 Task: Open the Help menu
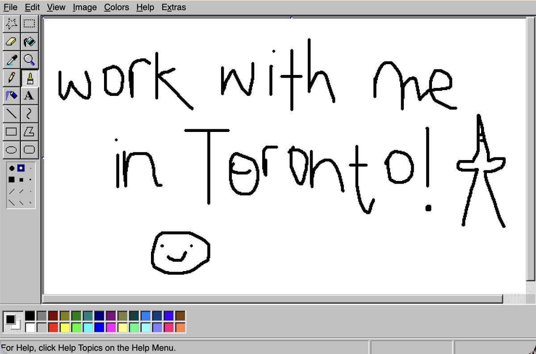coord(145,7)
